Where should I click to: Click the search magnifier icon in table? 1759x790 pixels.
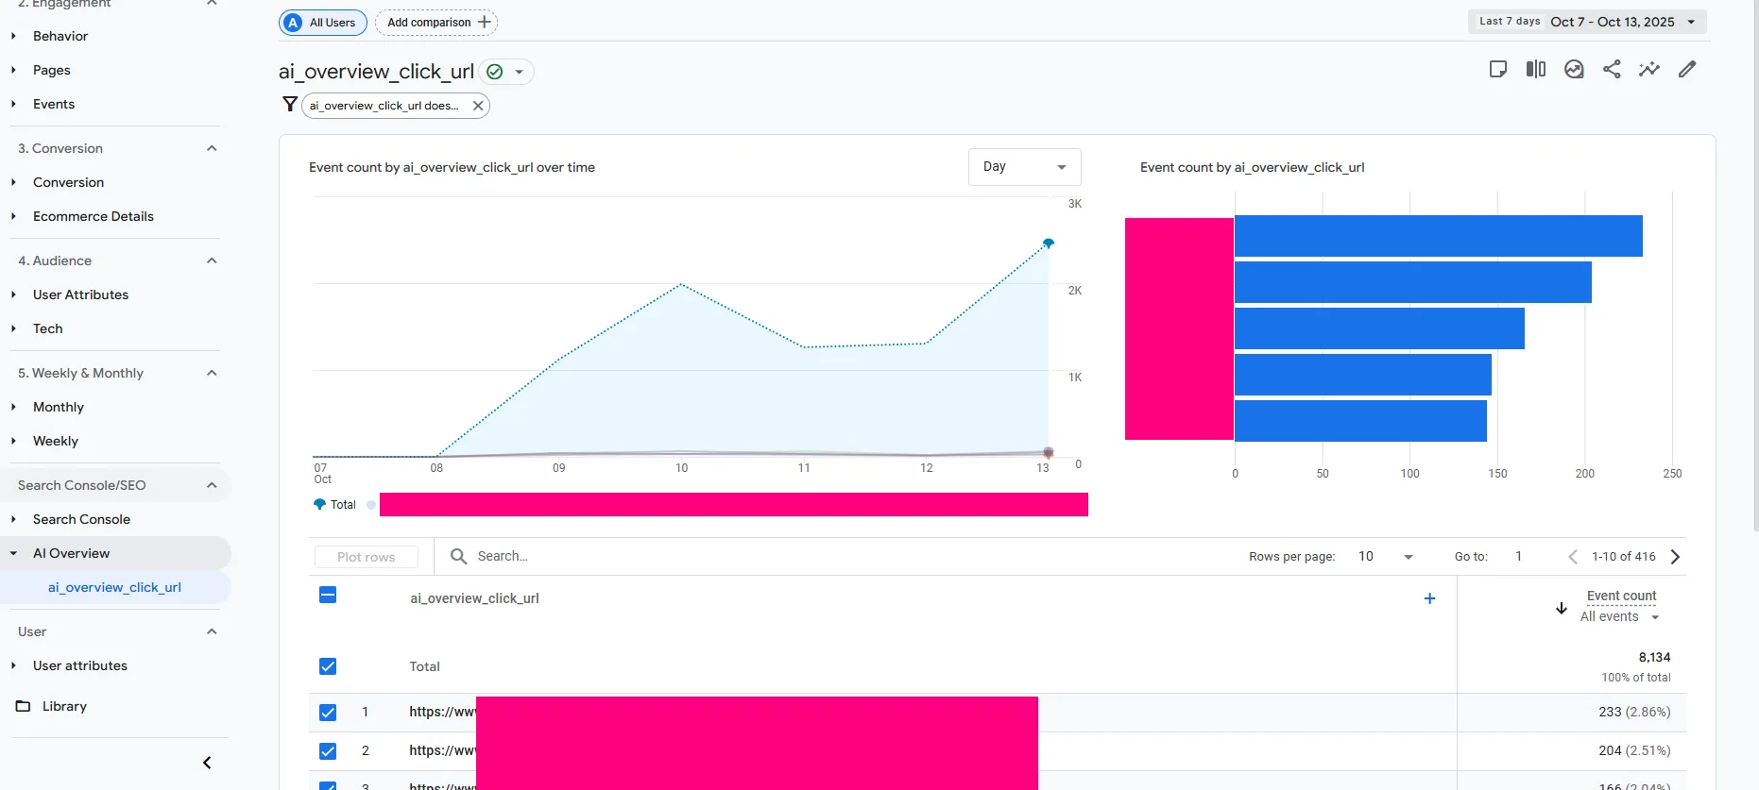(458, 556)
